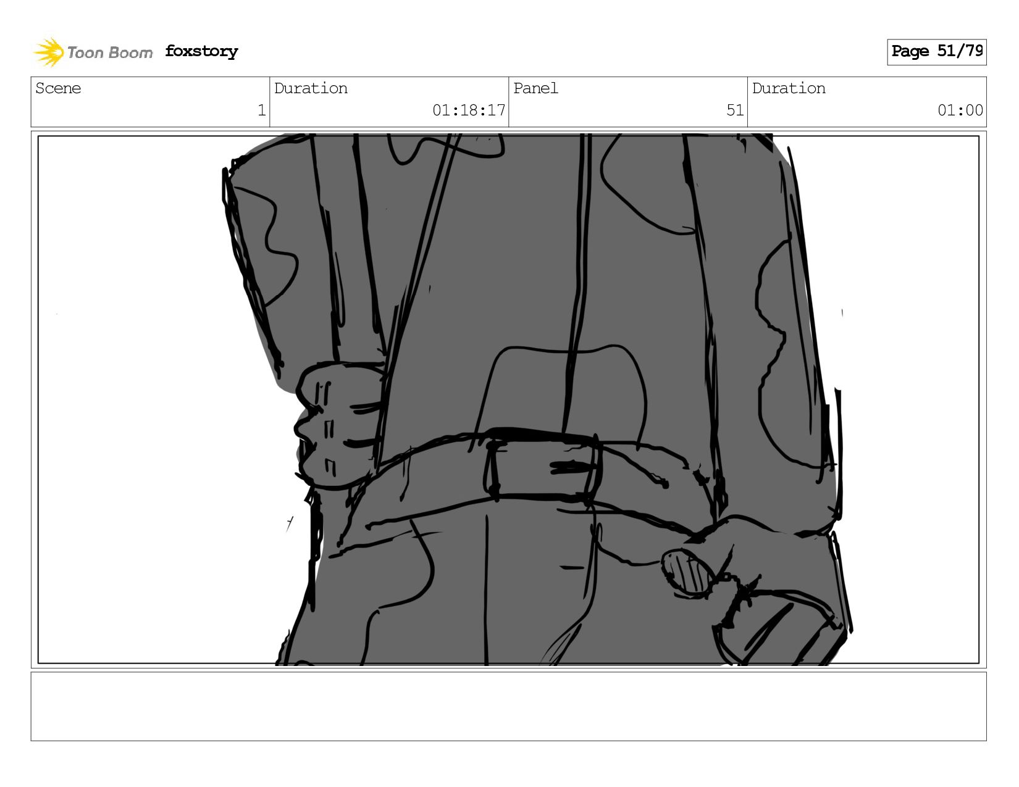1019x787 pixels.
Task: Click the Toon Boom logo icon
Action: click(49, 52)
